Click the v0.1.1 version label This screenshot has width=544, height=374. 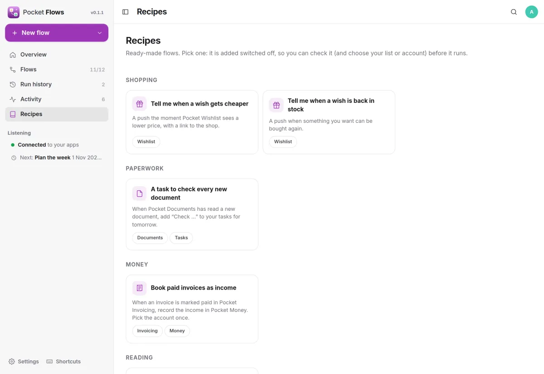(x=97, y=13)
